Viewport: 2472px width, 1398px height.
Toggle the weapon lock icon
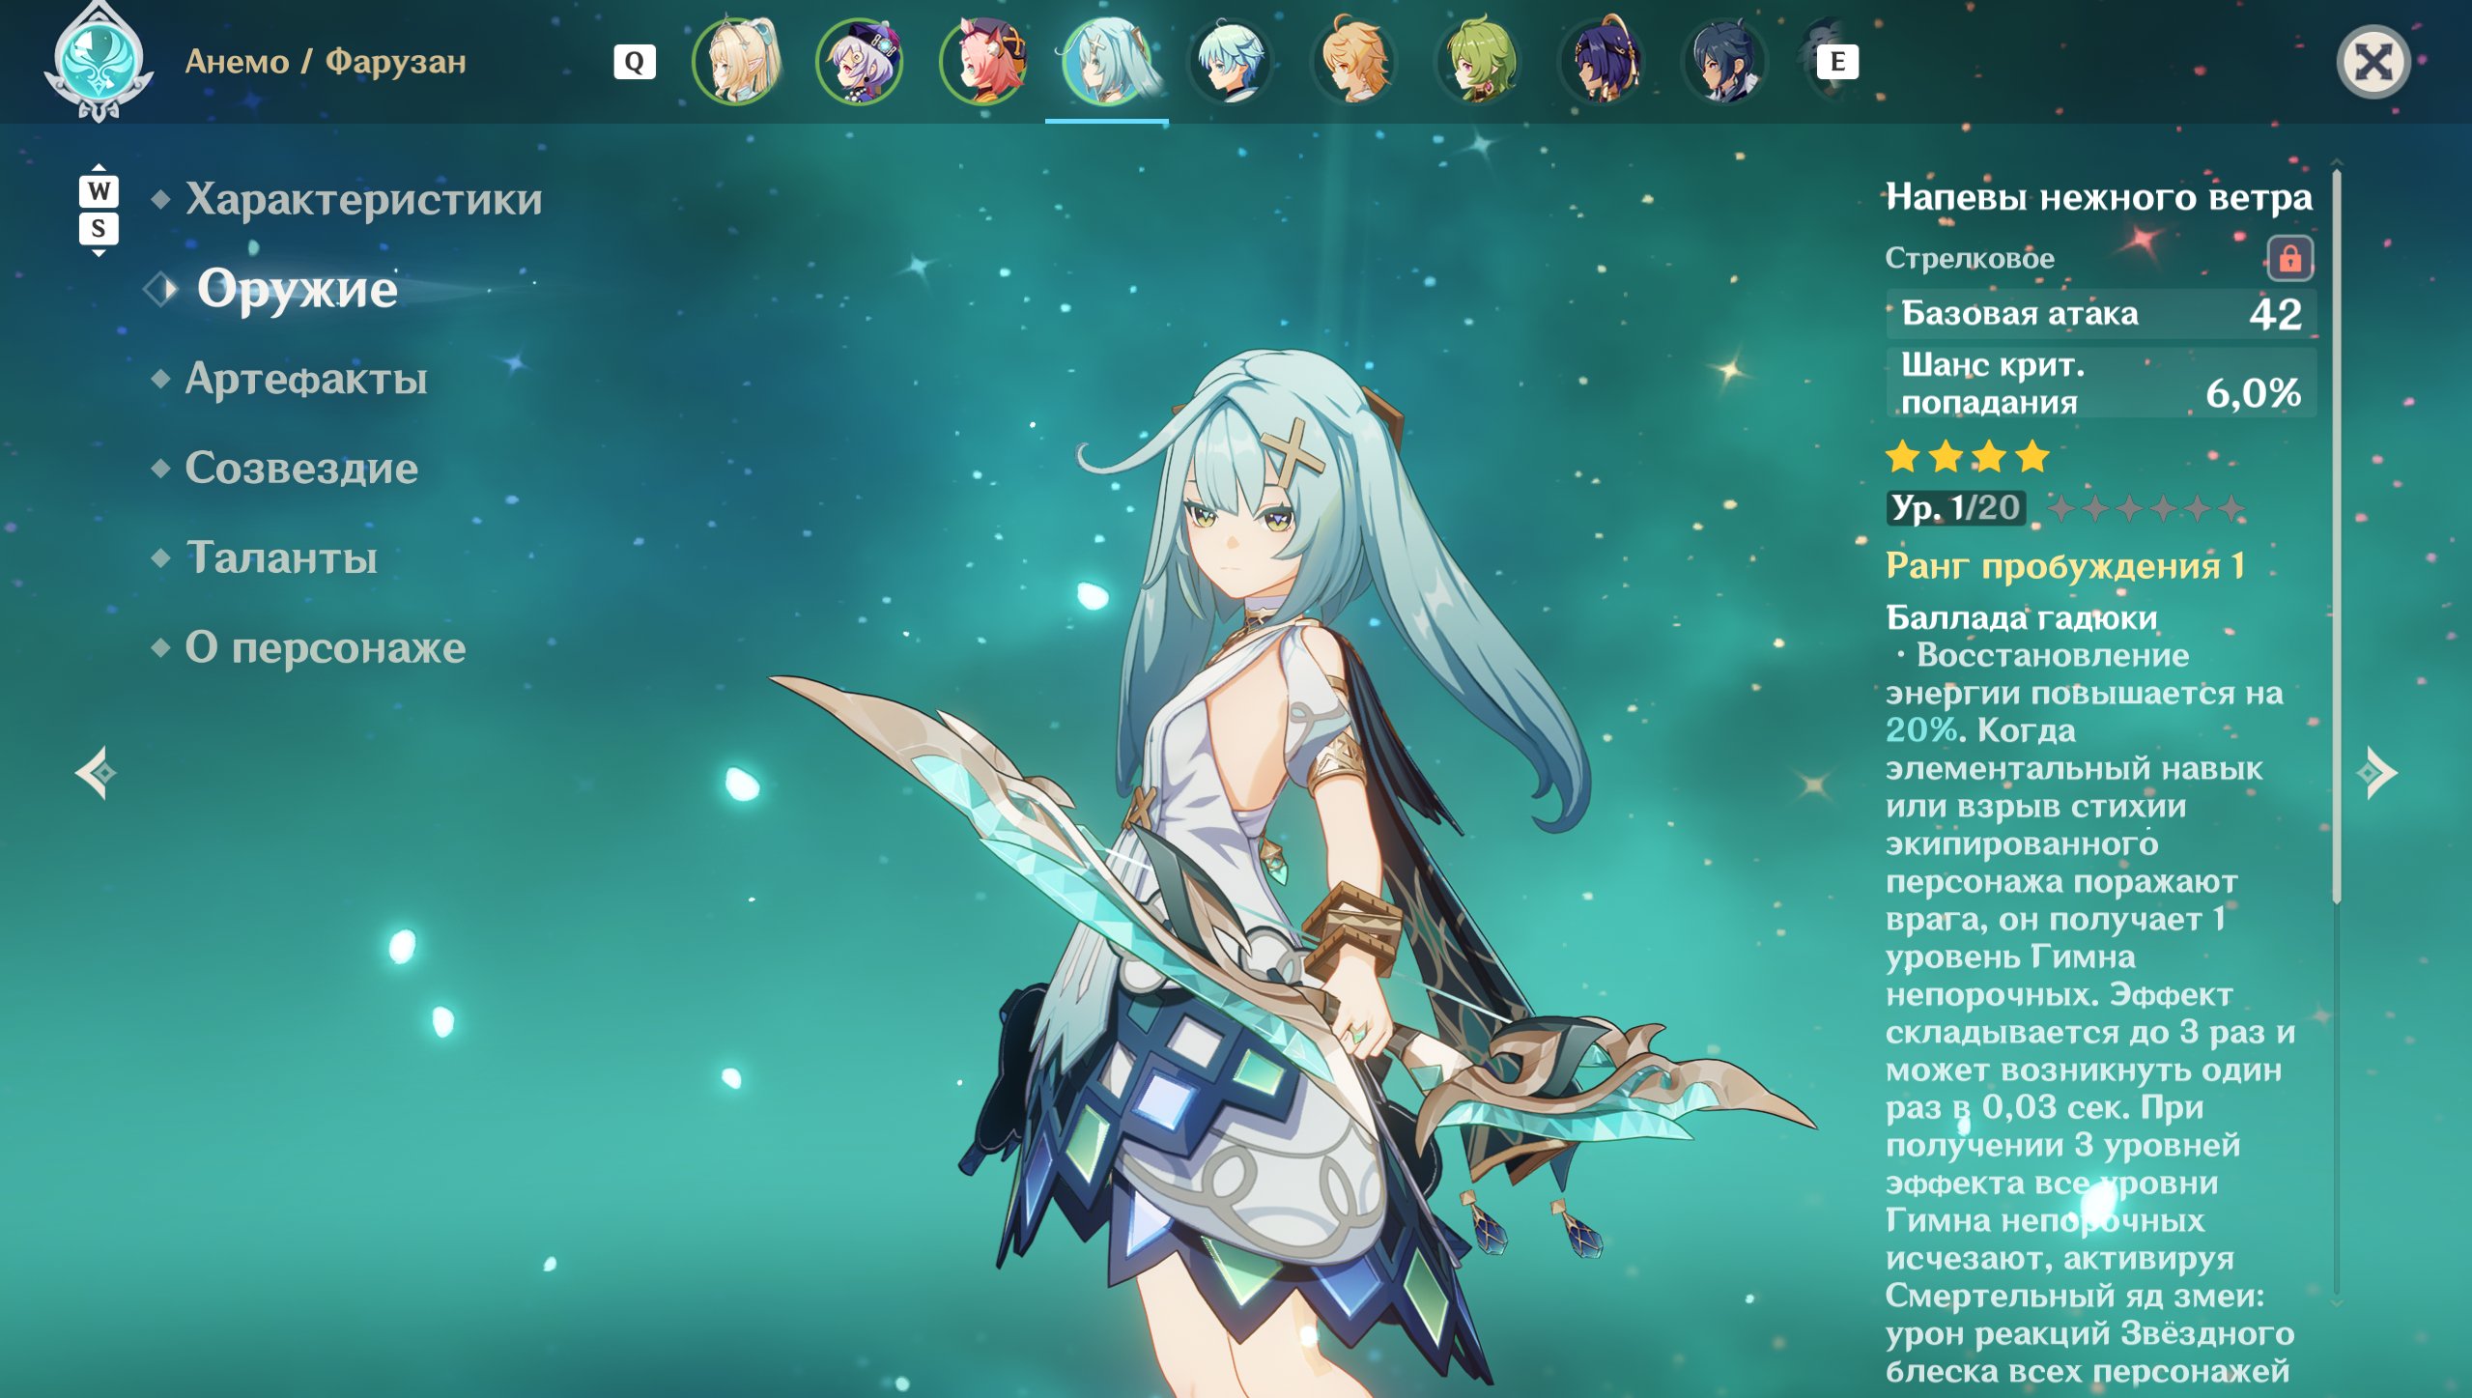point(2289,259)
